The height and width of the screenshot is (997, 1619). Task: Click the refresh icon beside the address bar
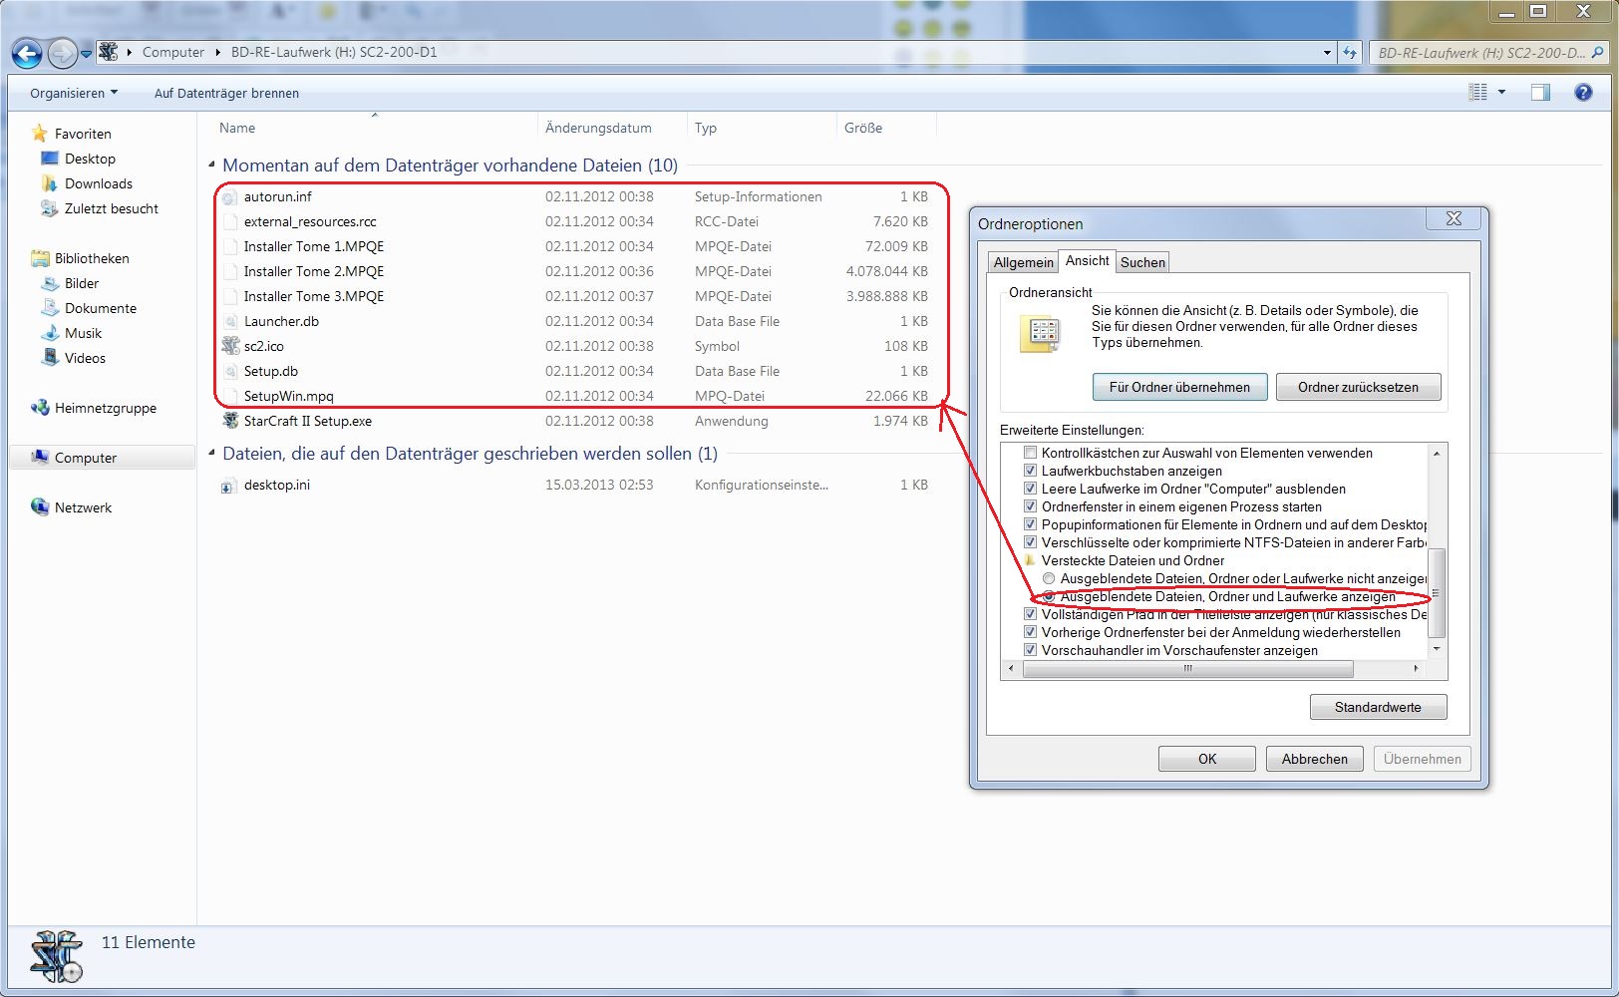coord(1350,53)
